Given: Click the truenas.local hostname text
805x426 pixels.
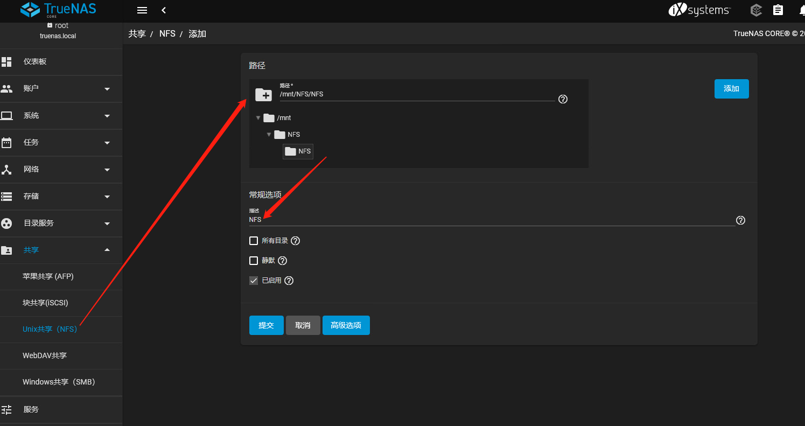Looking at the screenshot, I should 58,36.
